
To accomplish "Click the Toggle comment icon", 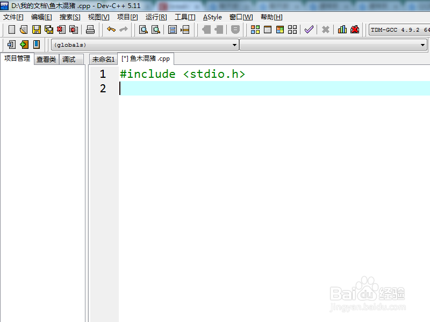I will point(235,30).
